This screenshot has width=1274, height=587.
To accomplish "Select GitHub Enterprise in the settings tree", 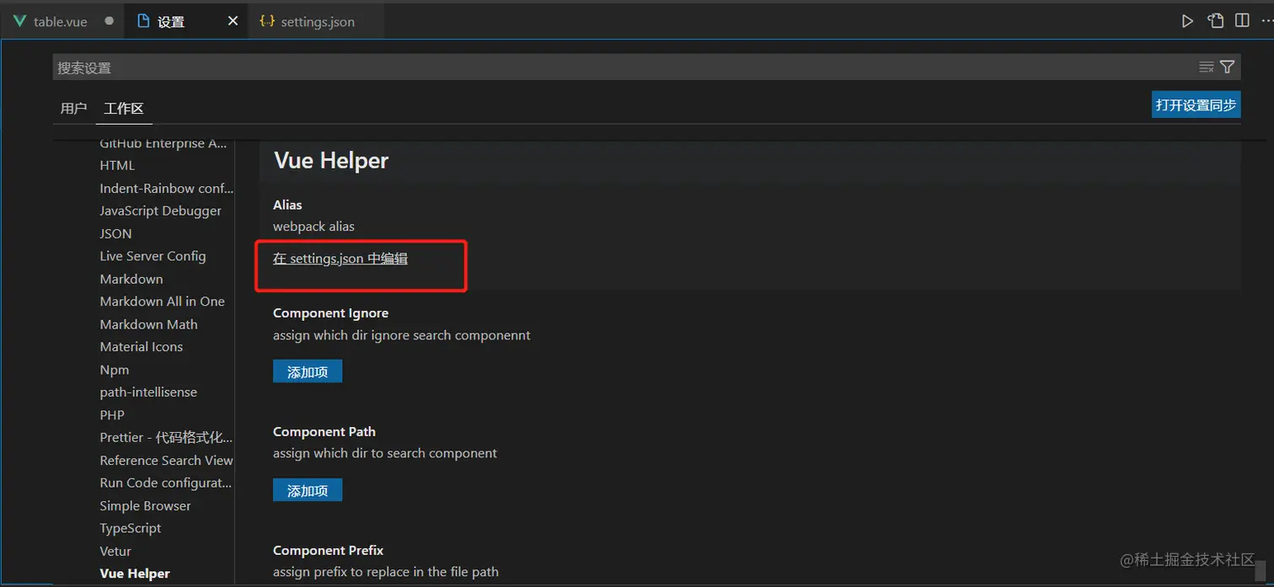I will coord(163,143).
